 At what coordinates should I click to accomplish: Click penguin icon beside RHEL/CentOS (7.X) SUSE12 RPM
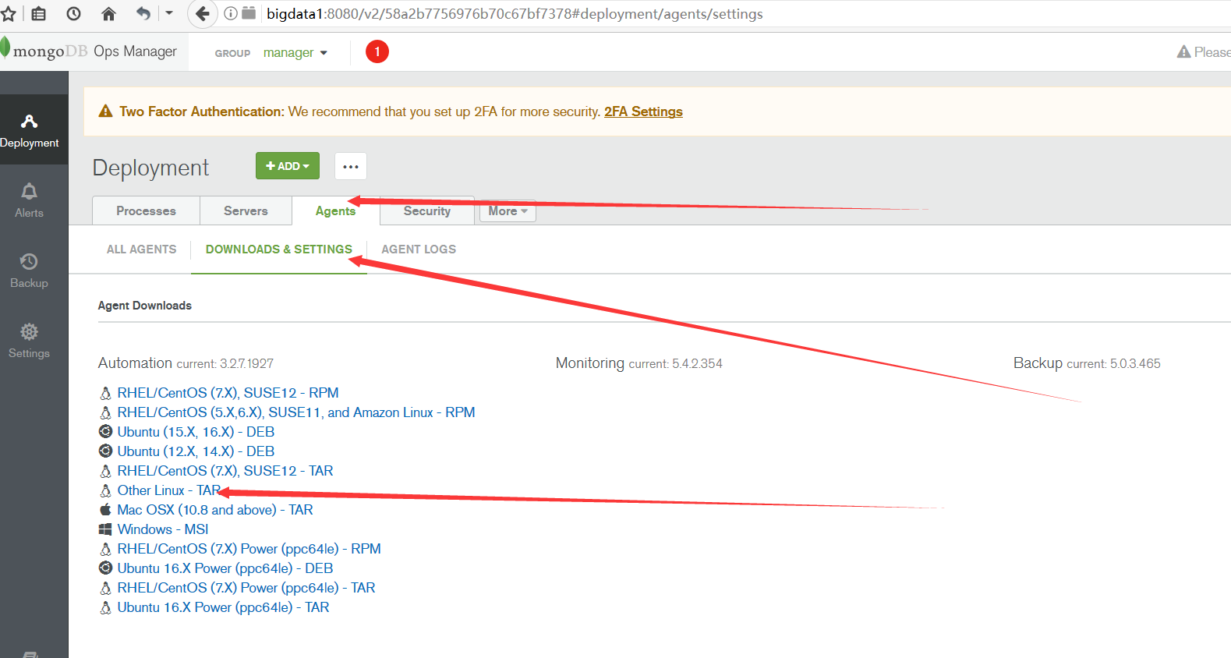tap(105, 393)
